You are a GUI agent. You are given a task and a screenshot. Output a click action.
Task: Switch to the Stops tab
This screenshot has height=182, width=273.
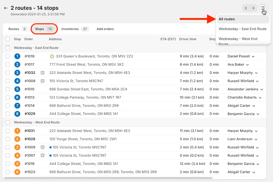tap(44, 29)
